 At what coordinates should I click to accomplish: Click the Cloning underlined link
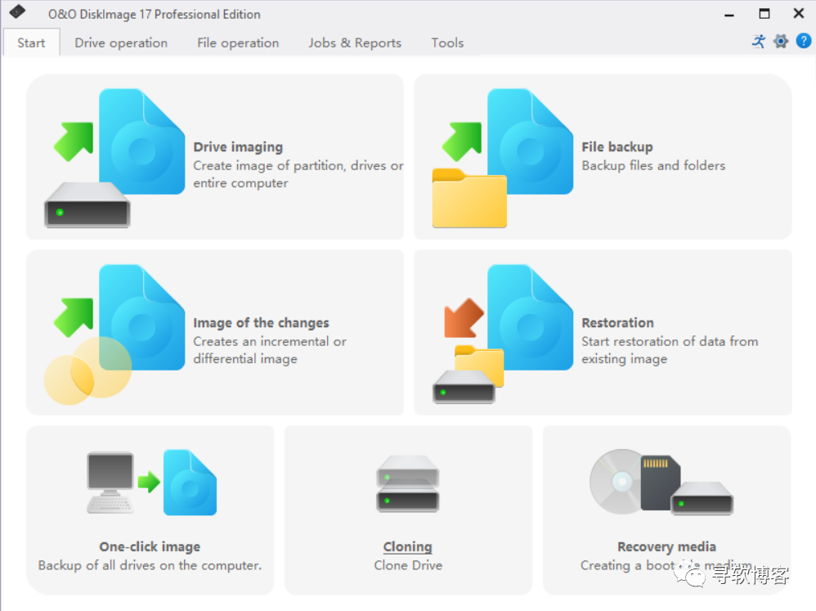tap(407, 546)
